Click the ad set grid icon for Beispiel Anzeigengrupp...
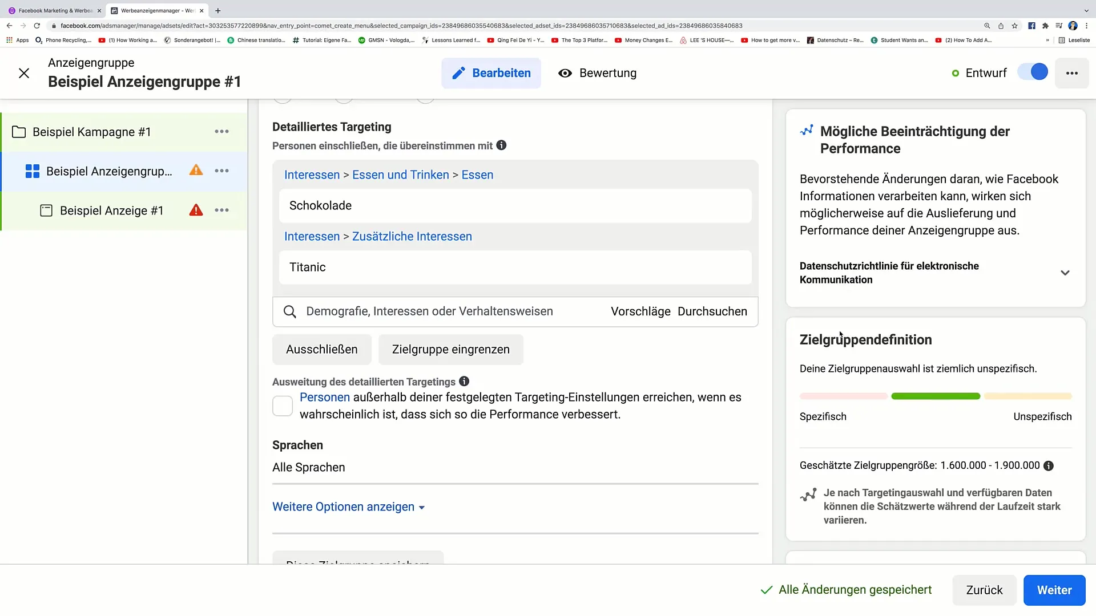The height and width of the screenshot is (616, 1096). [x=33, y=172]
